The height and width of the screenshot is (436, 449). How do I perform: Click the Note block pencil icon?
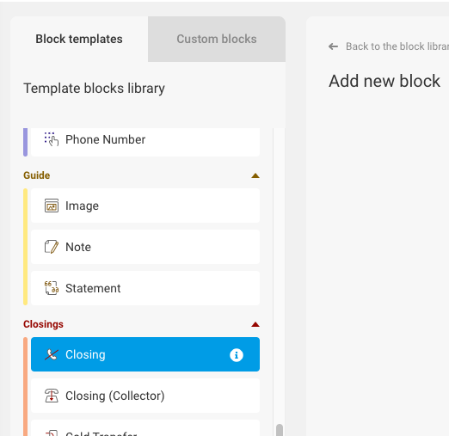52,247
